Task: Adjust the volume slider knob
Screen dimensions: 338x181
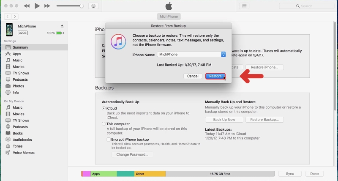Action: (82, 6)
